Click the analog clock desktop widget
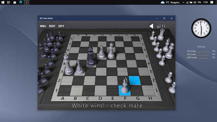Image resolution: width=217 pixels, height=122 pixels. point(201,28)
